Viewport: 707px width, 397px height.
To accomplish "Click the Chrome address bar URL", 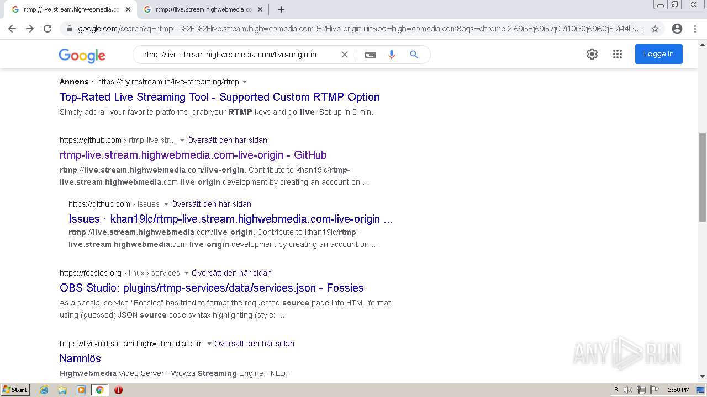I will point(360,29).
